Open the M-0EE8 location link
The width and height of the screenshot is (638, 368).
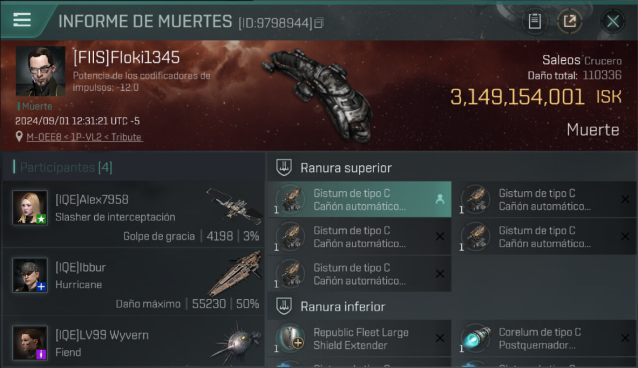[84, 137]
